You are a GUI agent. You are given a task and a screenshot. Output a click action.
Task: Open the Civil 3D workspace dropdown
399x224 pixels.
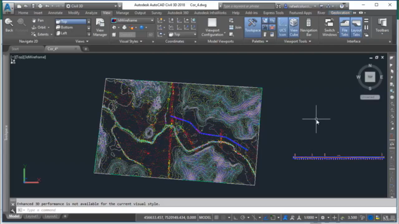tap(92, 6)
